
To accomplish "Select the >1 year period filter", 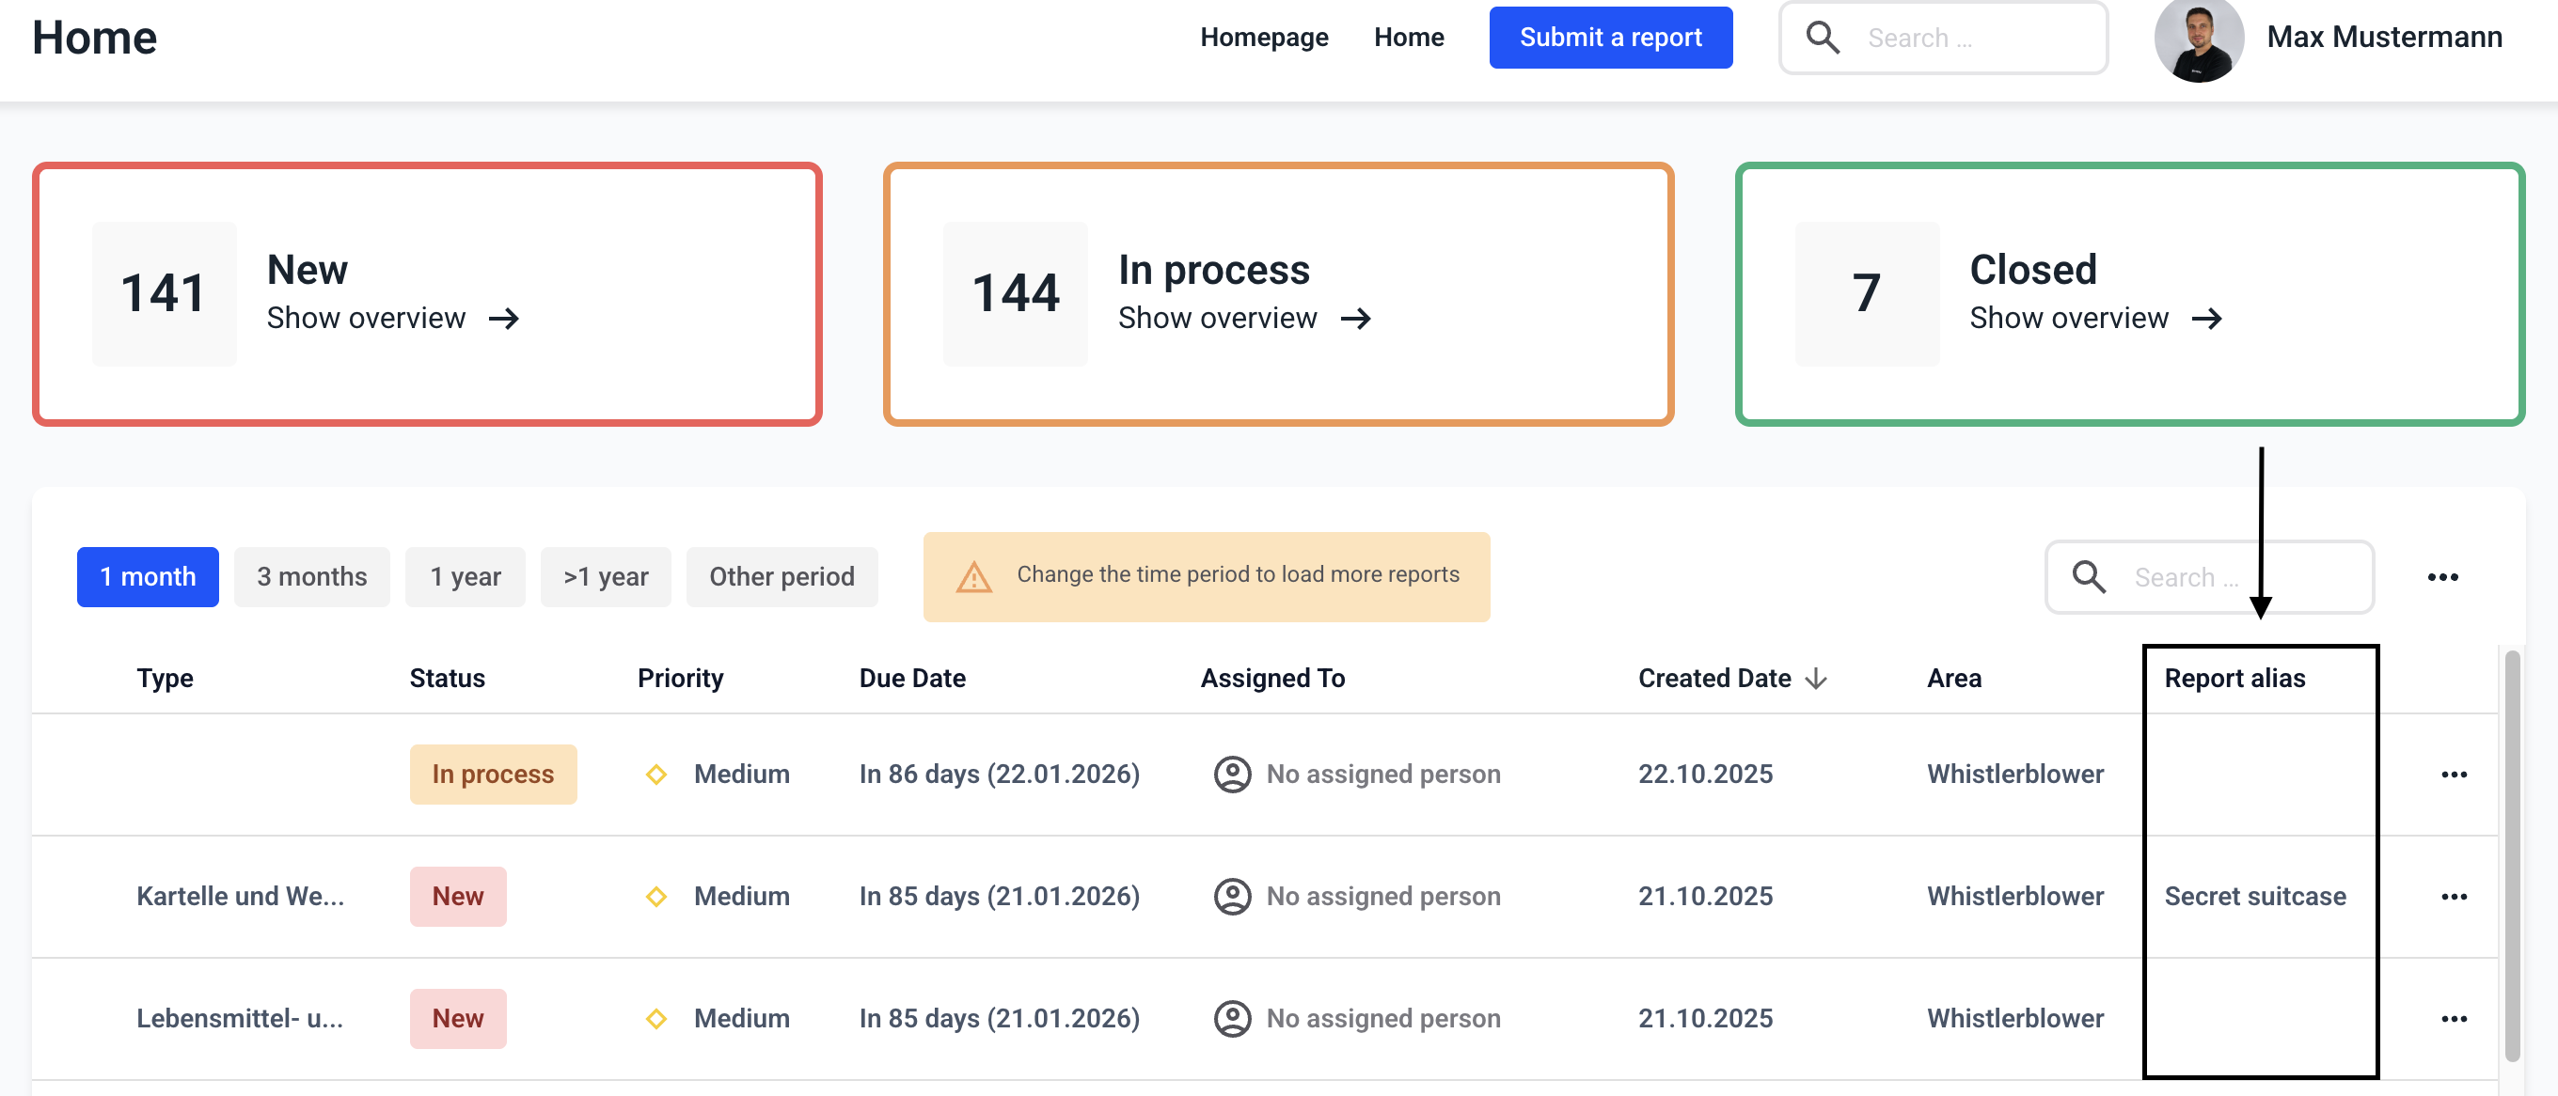I will 605,577.
